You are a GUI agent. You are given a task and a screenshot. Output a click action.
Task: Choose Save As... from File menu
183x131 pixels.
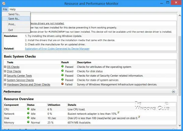tap(16, 19)
